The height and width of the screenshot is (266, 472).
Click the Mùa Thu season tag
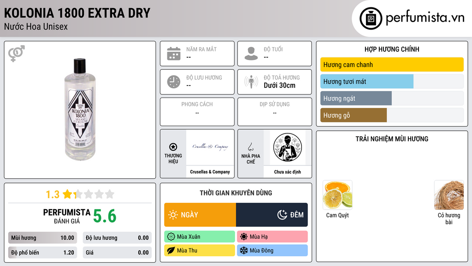pos(200,250)
